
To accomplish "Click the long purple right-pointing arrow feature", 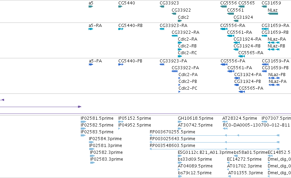I will (41, 107).
